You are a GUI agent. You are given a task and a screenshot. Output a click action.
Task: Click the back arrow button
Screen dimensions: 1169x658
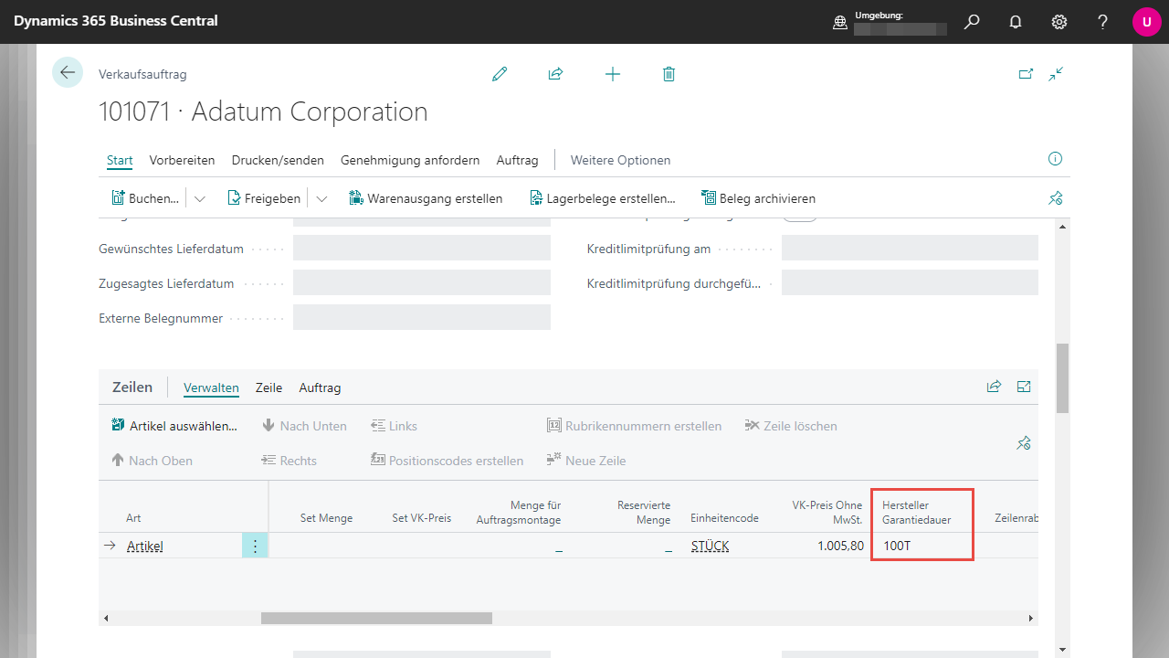[68, 72]
